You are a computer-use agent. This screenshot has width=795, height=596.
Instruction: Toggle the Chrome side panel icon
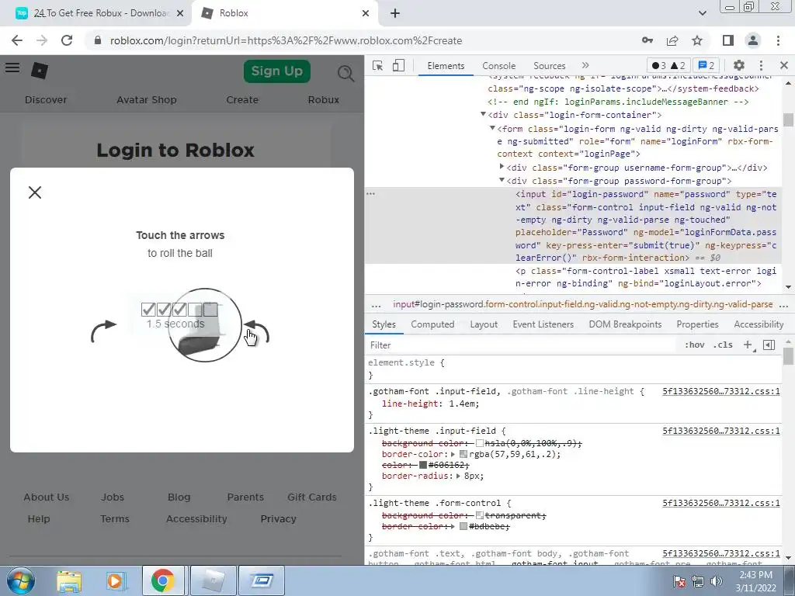728,40
